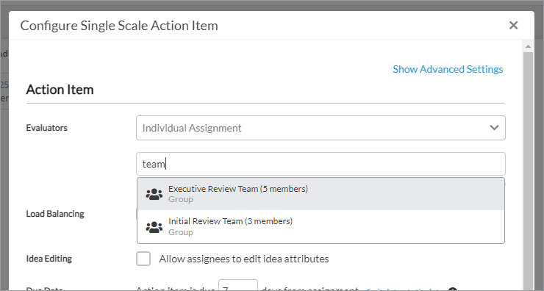This screenshot has height=291, width=544.
Task: Click group icon beside Executive Review Team
Action: tap(154, 194)
